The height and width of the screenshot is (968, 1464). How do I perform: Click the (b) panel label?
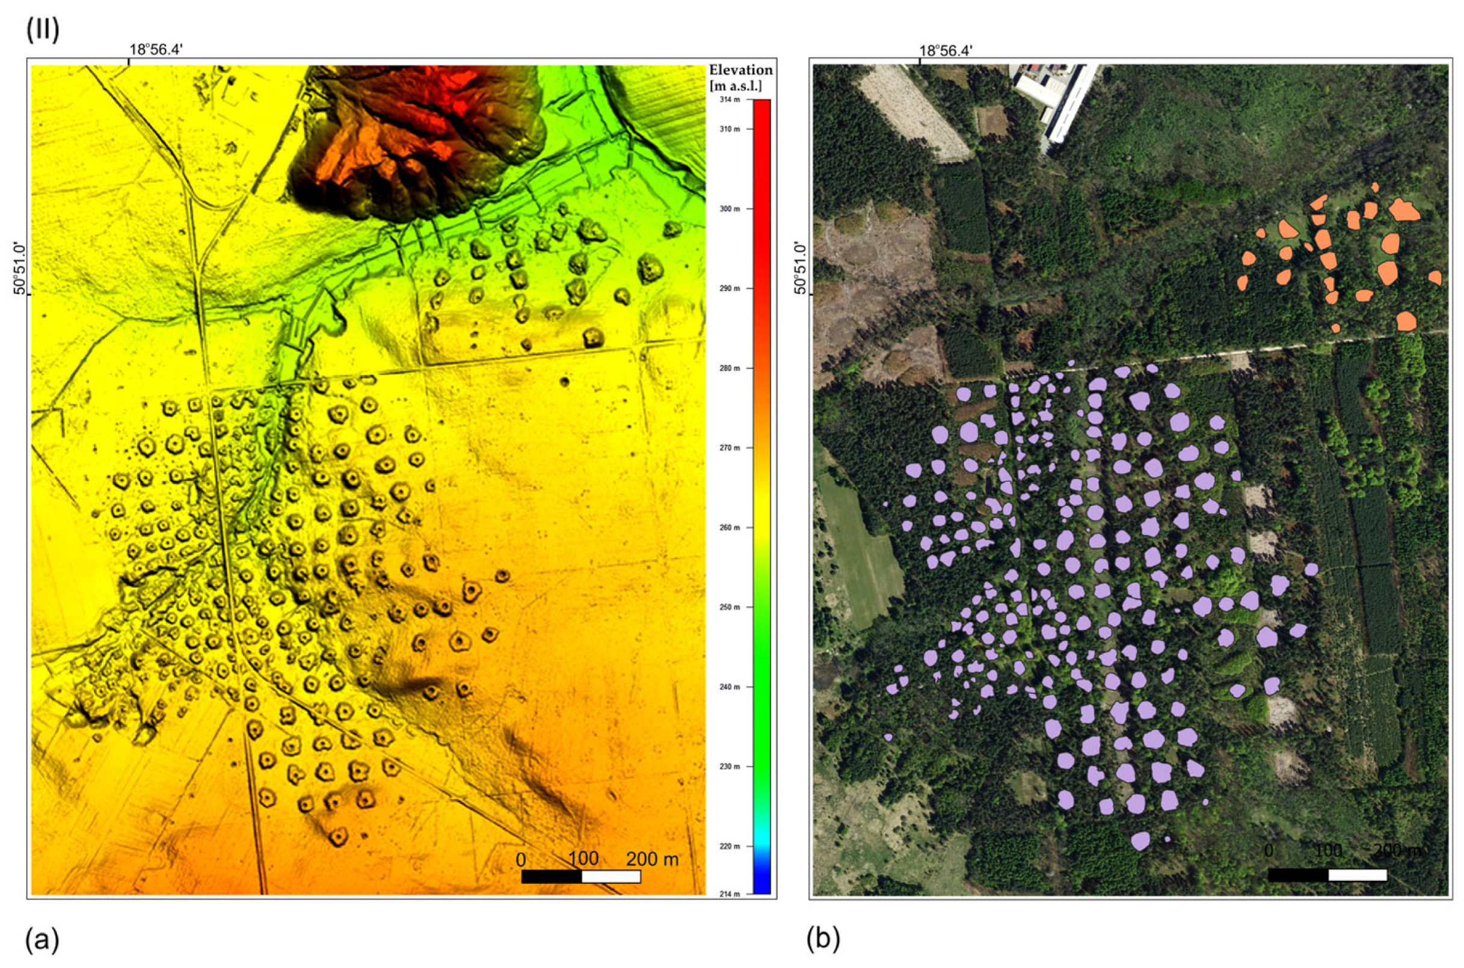click(x=823, y=940)
